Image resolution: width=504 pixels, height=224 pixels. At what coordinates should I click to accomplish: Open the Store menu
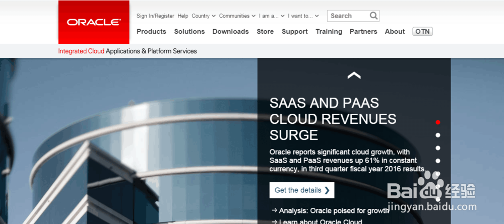(265, 31)
